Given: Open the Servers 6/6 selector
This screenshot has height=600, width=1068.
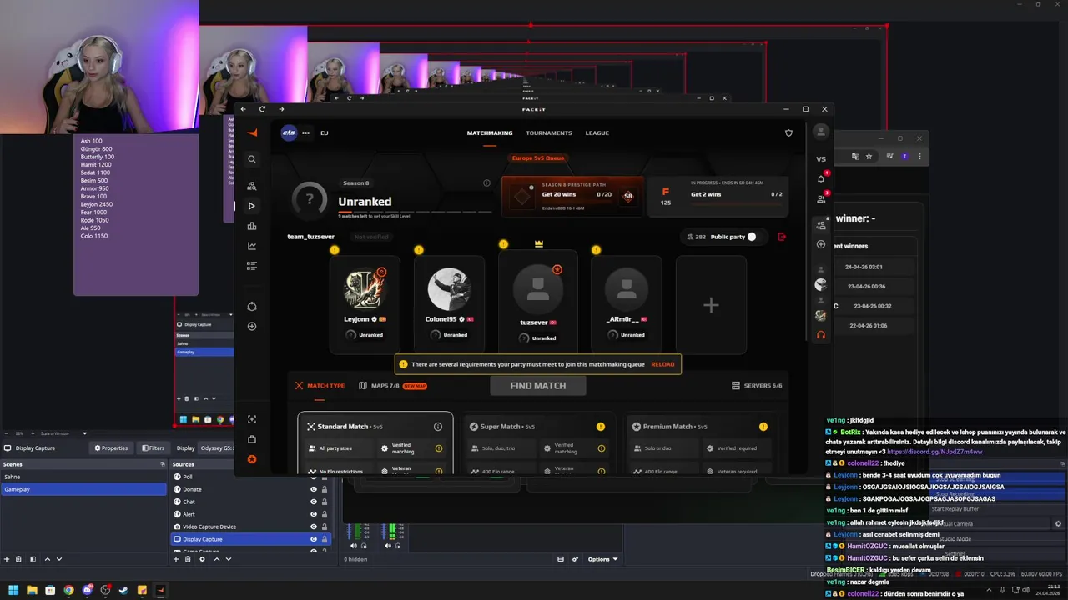Looking at the screenshot, I should pos(757,386).
